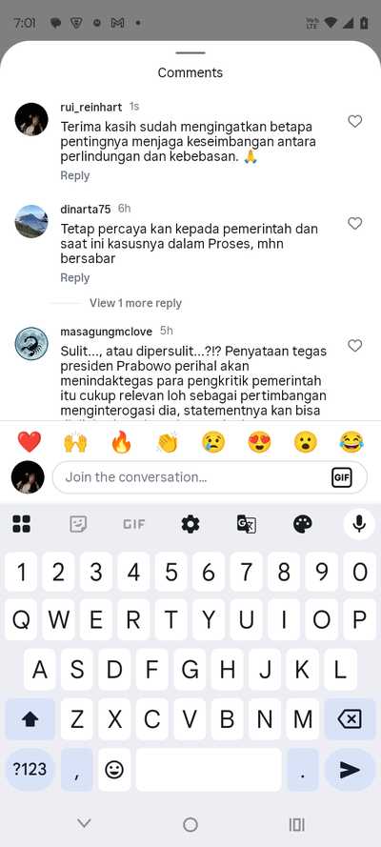Open keyboard theme palette

coord(303,523)
